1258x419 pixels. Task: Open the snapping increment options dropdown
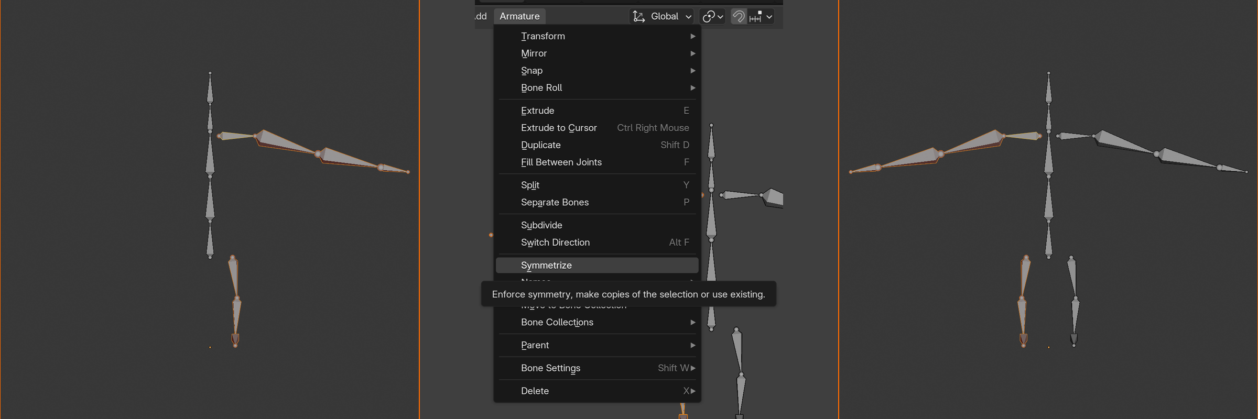pyautogui.click(x=761, y=16)
